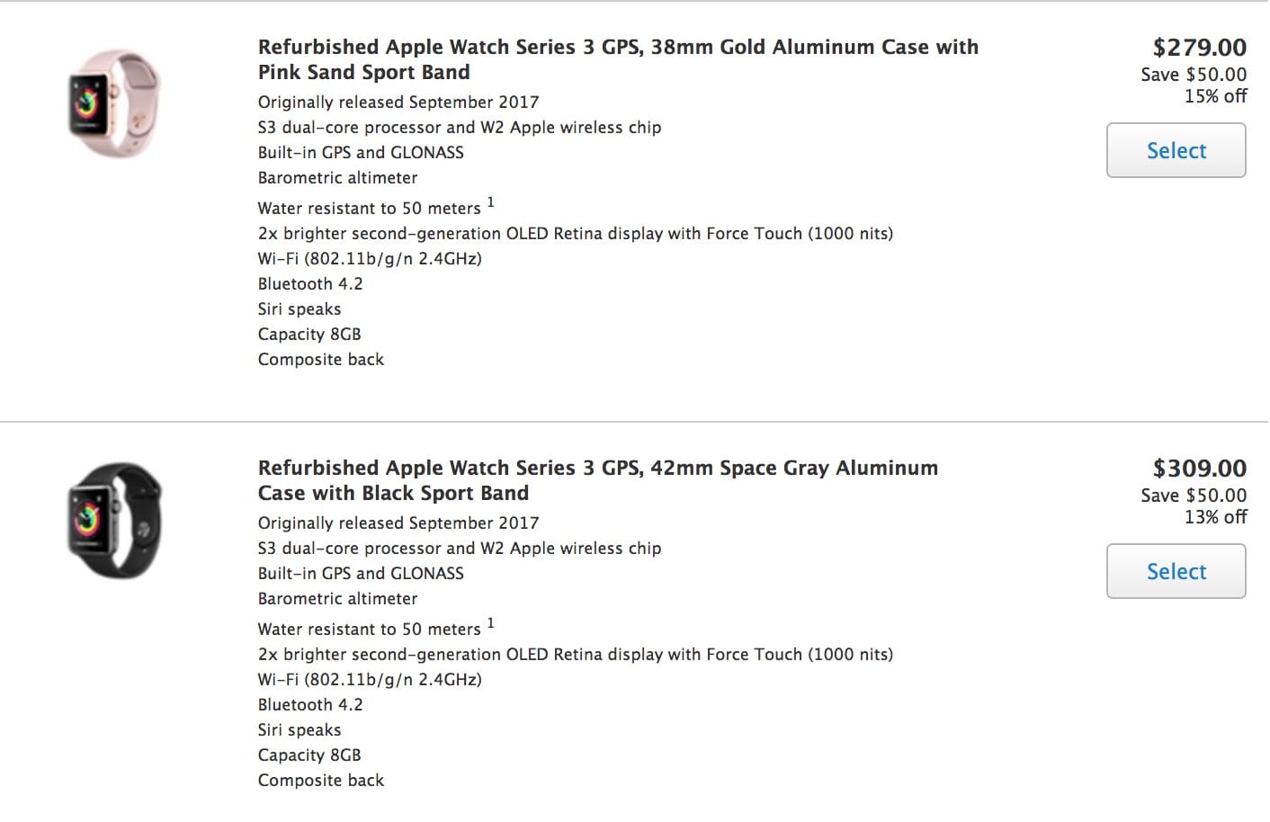Select the gold Apple Watch product image
This screenshot has width=1270, height=822.
point(112,101)
